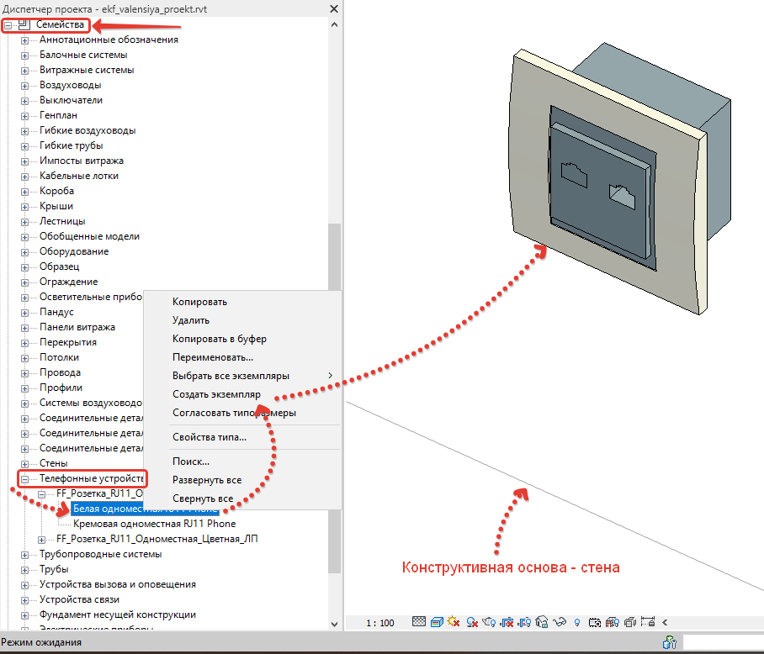The height and width of the screenshot is (654, 764).
Task: Click the worksets icon in status bar
Action: pos(670,643)
